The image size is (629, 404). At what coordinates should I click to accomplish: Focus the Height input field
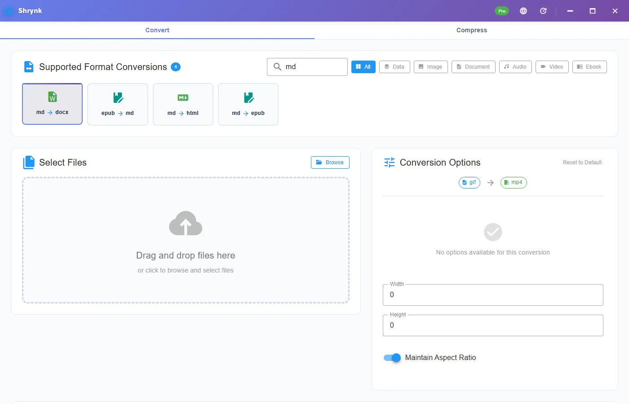493,325
